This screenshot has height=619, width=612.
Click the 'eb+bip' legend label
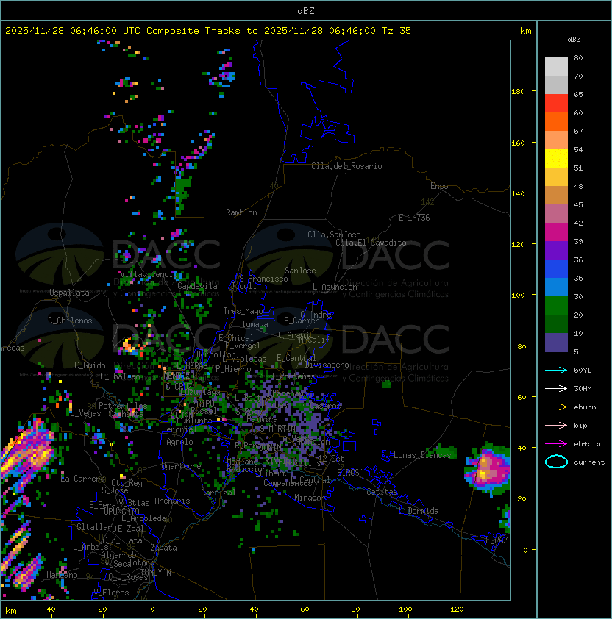[587, 444]
